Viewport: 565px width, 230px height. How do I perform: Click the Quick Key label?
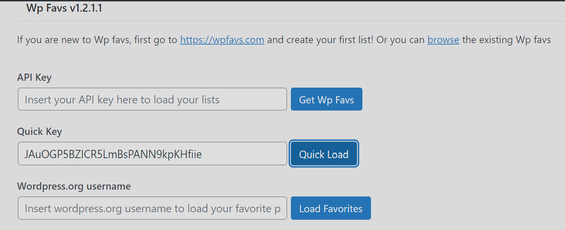pyautogui.click(x=39, y=131)
